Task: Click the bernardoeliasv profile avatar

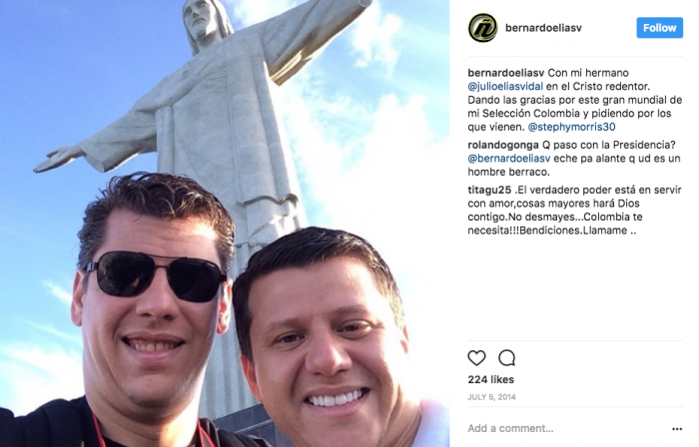Action: coord(482,28)
